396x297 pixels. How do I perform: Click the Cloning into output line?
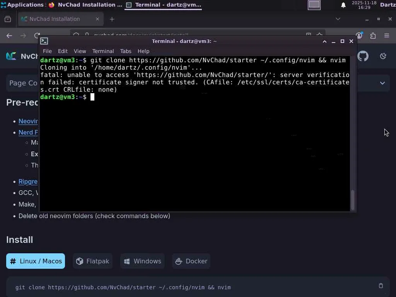tap(121, 68)
